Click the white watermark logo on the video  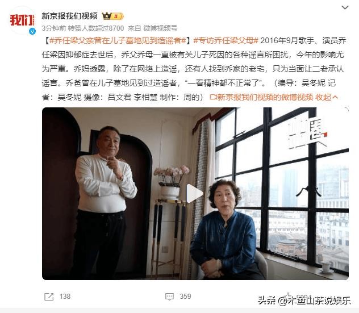click(x=307, y=133)
